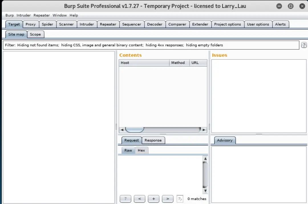Sort Contents by Method column
Viewport: 308px width, 204px height.
179,63
